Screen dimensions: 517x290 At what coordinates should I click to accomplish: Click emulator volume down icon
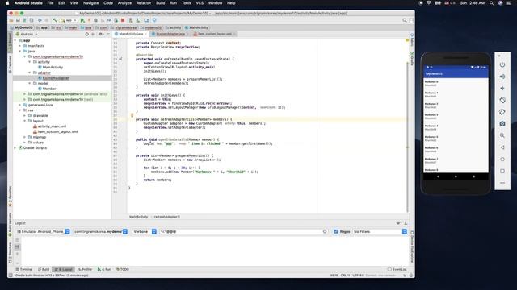coord(502,89)
